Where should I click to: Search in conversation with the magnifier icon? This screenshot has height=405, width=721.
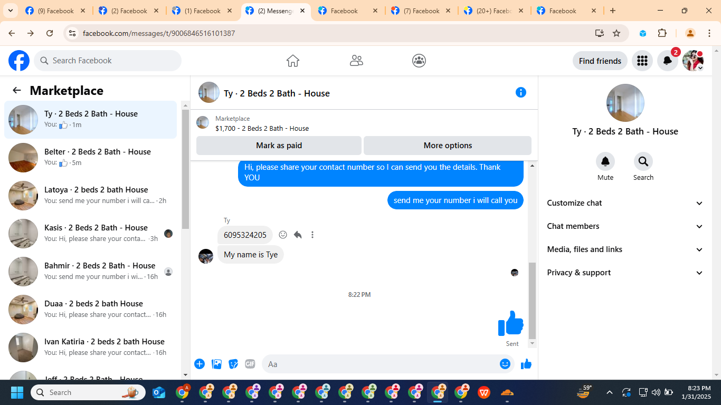coord(643,161)
